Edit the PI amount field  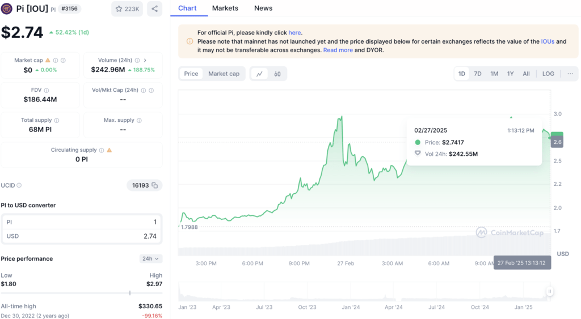[82, 222]
